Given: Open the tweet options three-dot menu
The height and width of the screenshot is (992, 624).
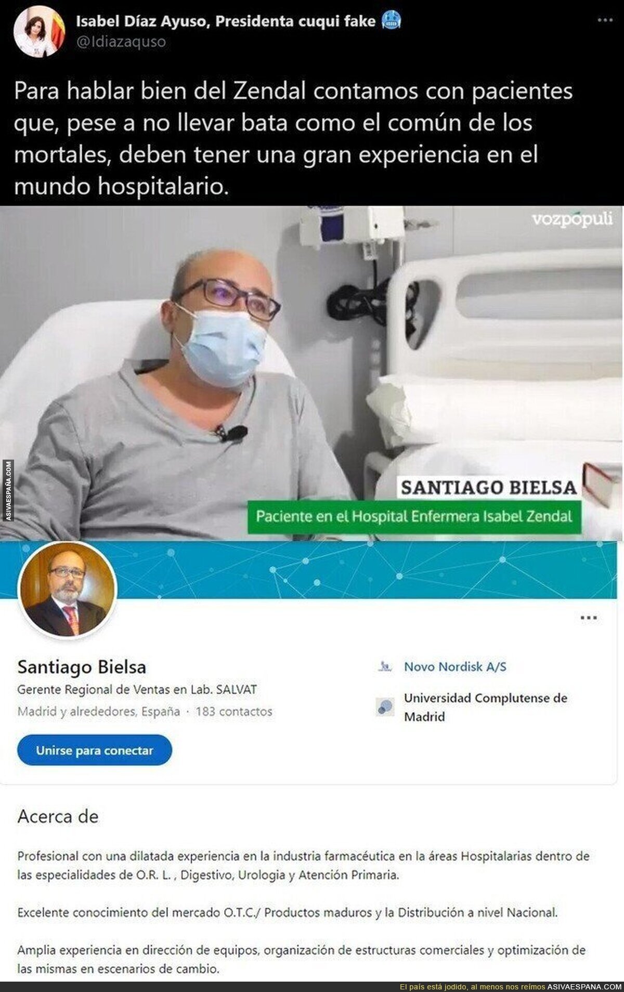Looking at the screenshot, I should coord(605,20).
